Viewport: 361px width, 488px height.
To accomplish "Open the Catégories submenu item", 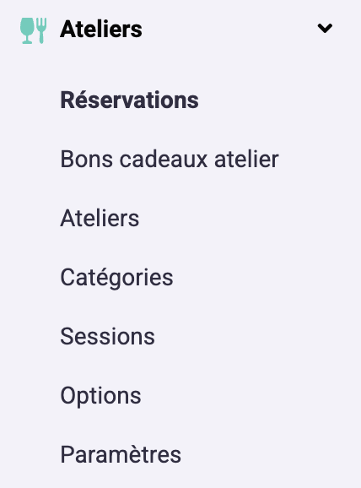I will 116,277.
